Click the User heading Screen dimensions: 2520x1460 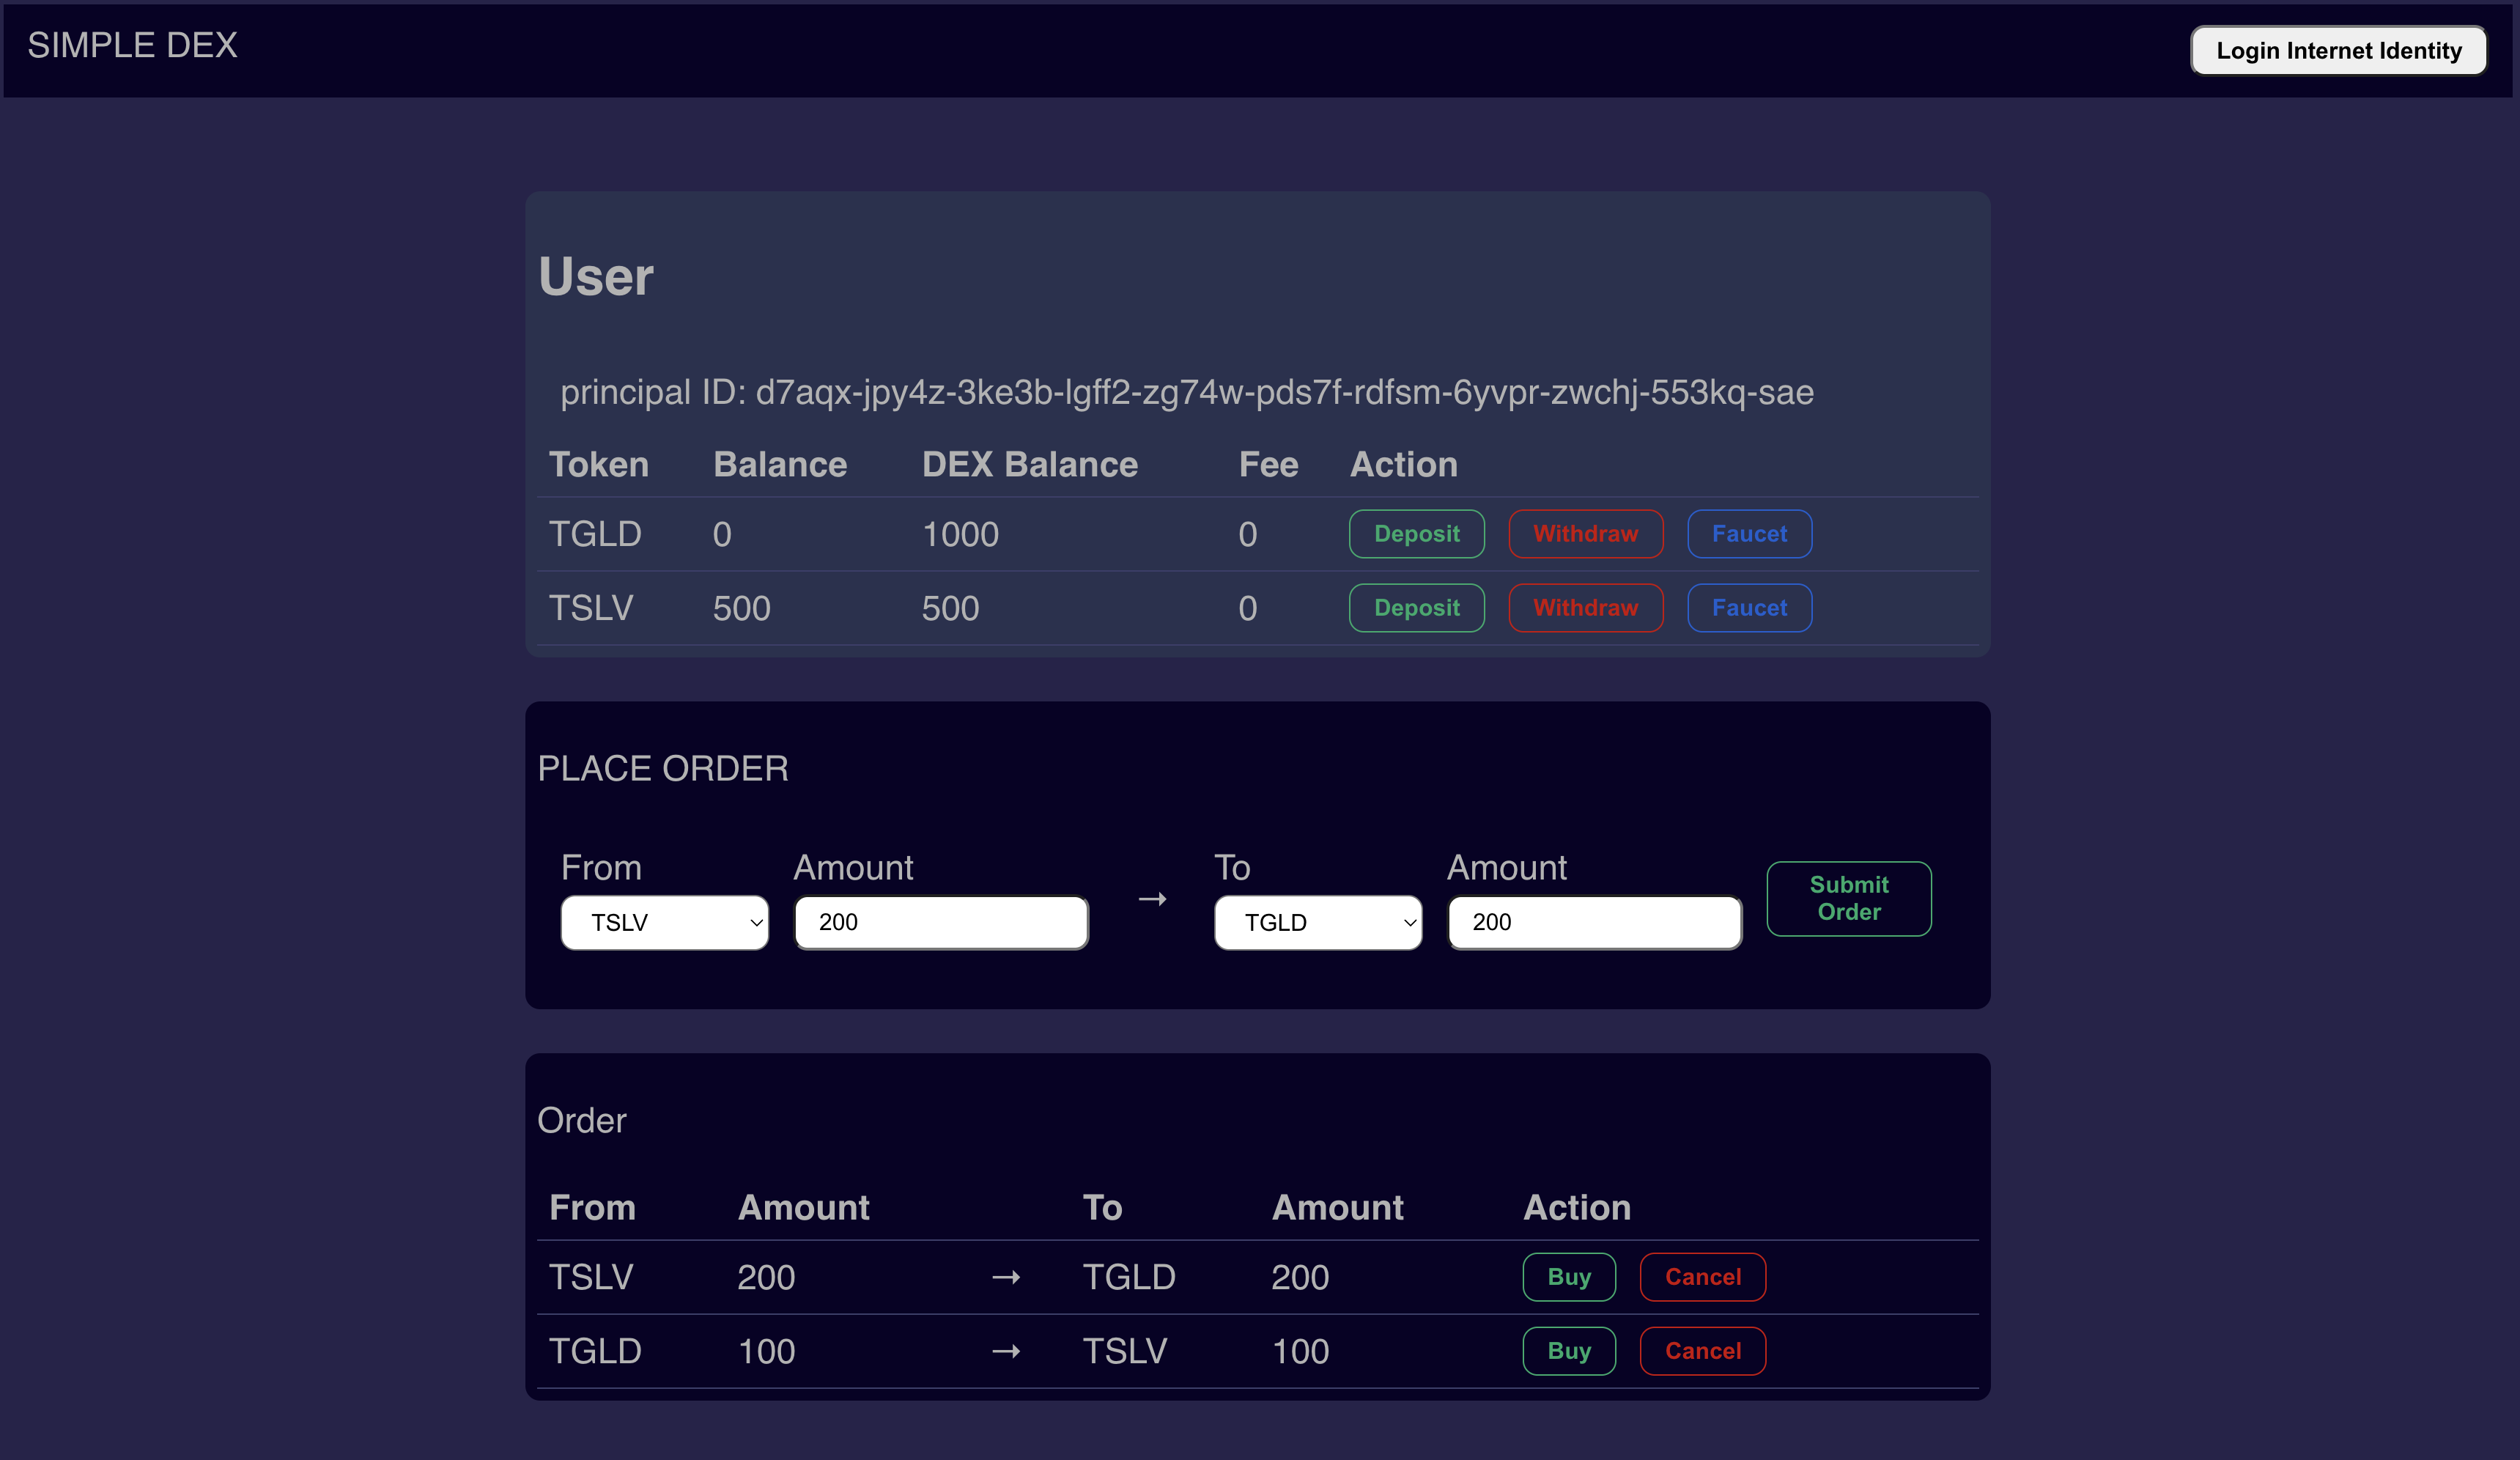[x=596, y=276]
